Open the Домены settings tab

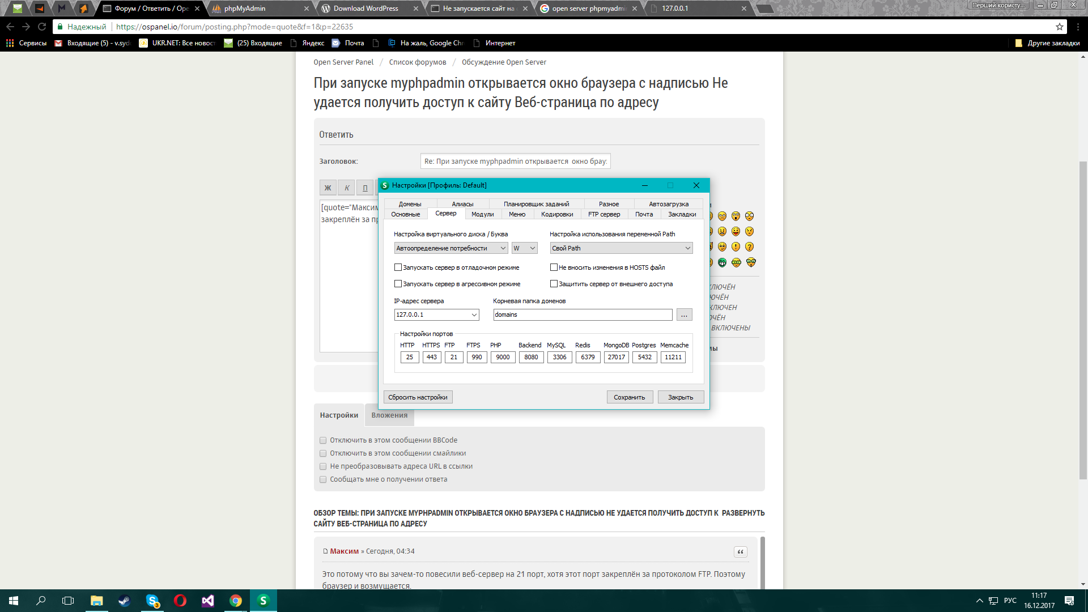pos(410,204)
